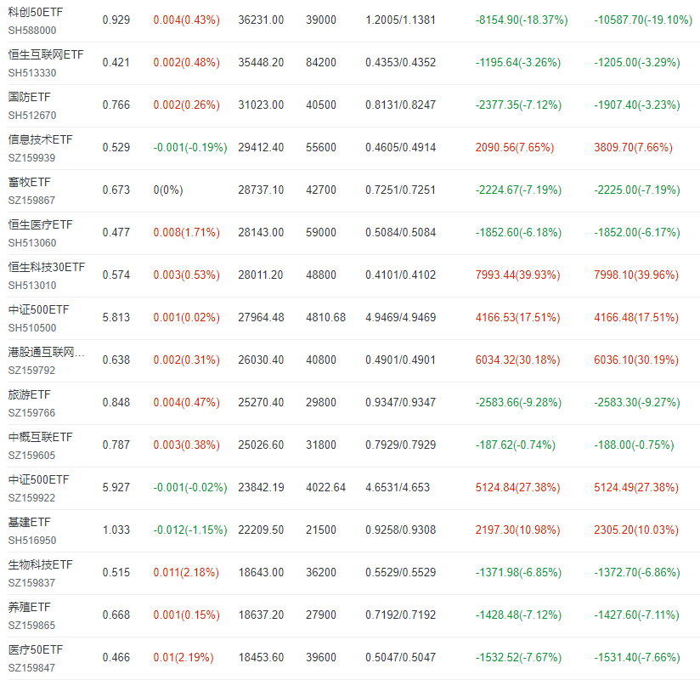Open the 国防ETF entry
The image size is (700, 680).
[x=30, y=97]
